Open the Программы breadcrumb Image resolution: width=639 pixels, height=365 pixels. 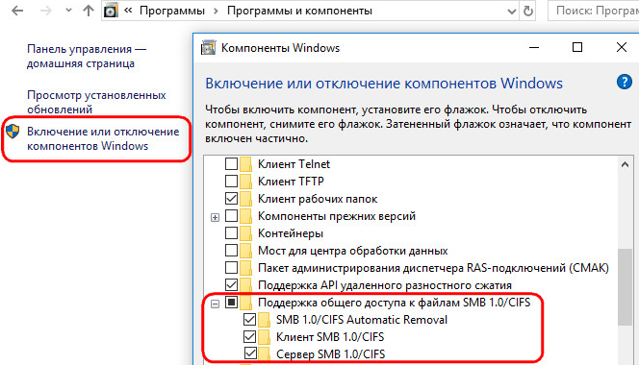click(x=172, y=11)
